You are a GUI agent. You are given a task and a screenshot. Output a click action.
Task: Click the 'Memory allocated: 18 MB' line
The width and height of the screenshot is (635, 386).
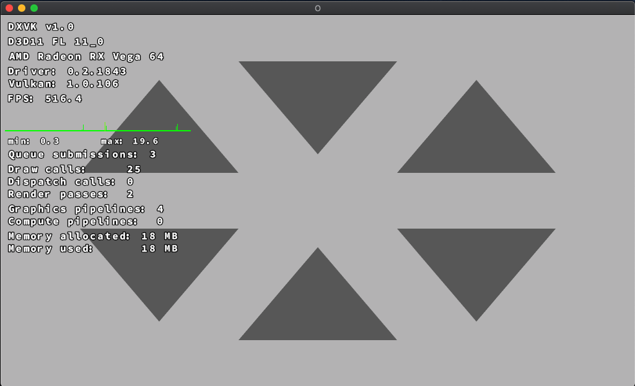pyautogui.click(x=93, y=236)
